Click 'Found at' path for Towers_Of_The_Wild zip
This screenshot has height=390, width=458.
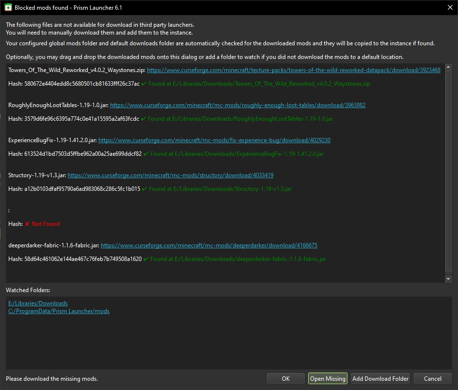[x=259, y=84]
